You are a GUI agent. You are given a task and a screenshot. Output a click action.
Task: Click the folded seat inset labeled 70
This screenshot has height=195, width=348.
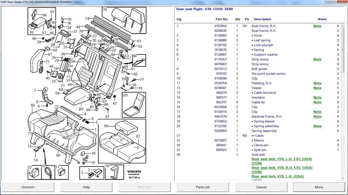(134, 105)
